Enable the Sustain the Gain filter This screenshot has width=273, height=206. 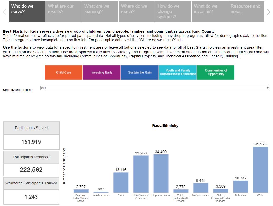[x=139, y=73]
